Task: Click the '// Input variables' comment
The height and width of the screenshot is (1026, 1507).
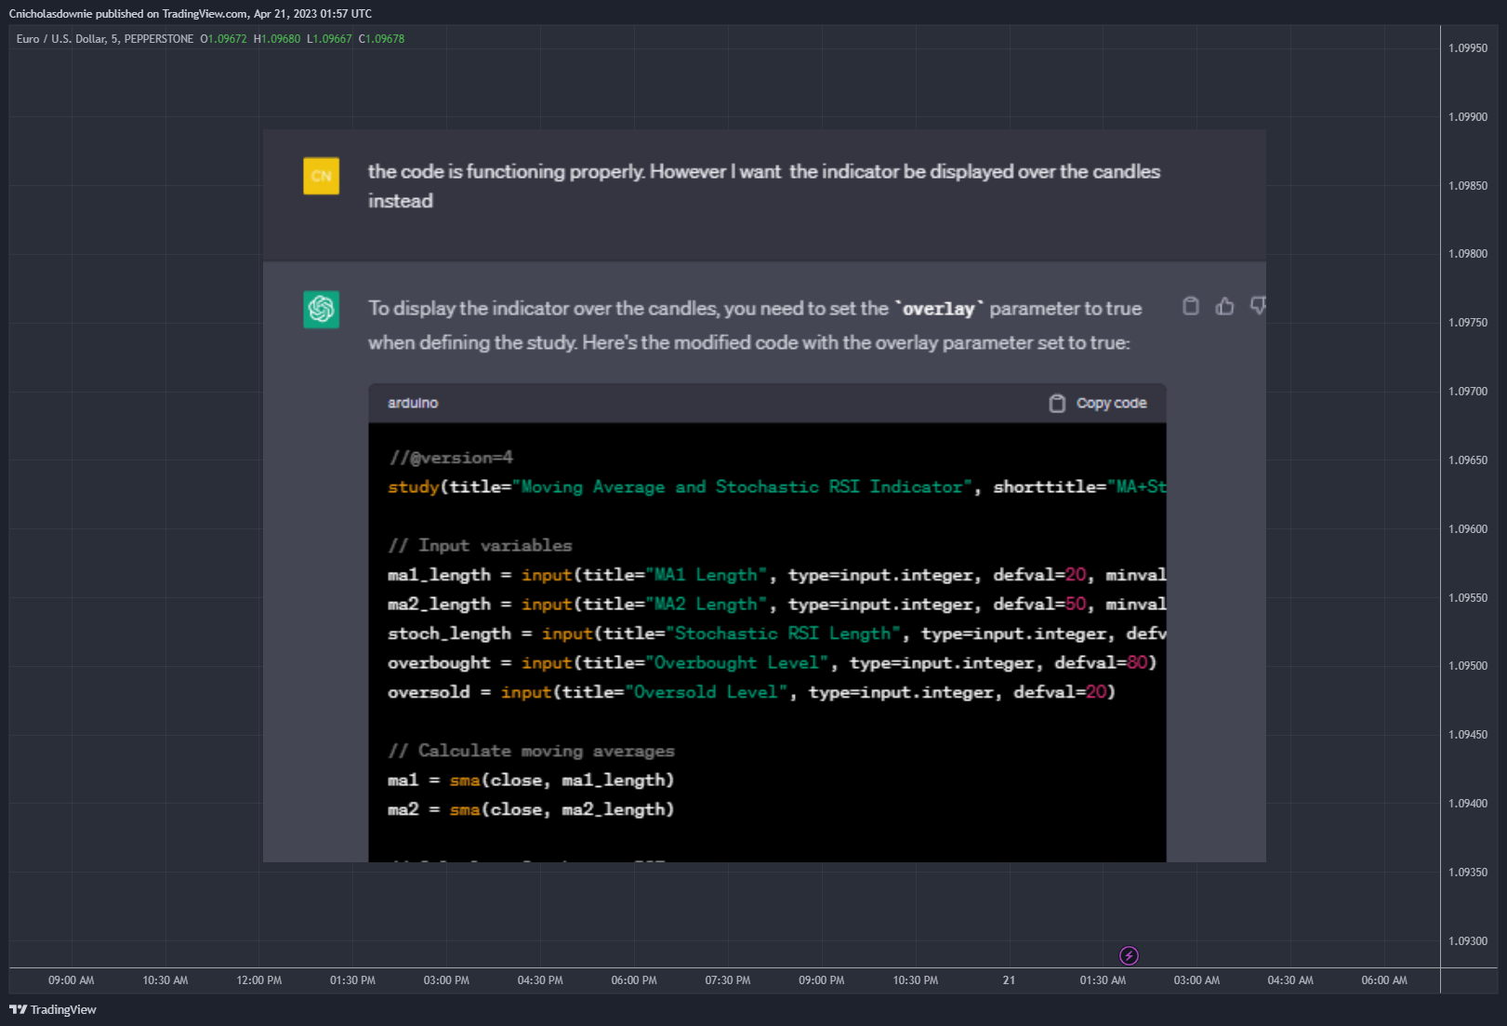Action: 481,546
